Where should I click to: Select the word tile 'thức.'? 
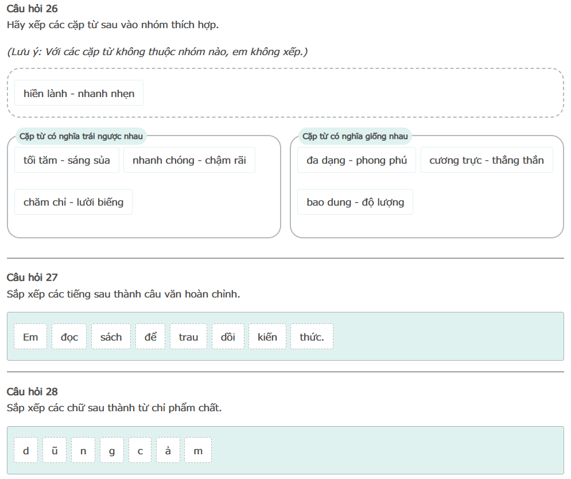[x=312, y=337]
